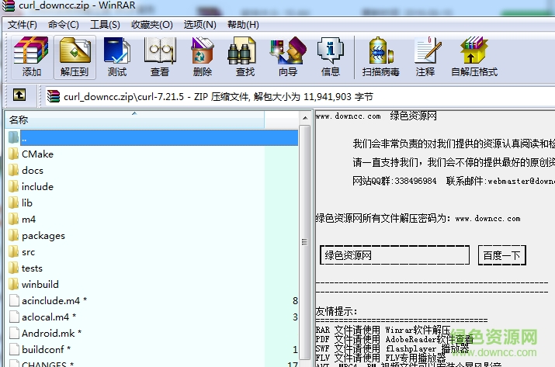
Task: Click the Find (查找) binoculars icon
Action: coord(245,57)
